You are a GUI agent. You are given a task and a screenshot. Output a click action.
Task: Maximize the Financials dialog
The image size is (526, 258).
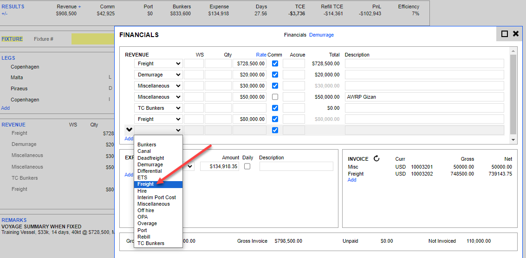(x=505, y=34)
